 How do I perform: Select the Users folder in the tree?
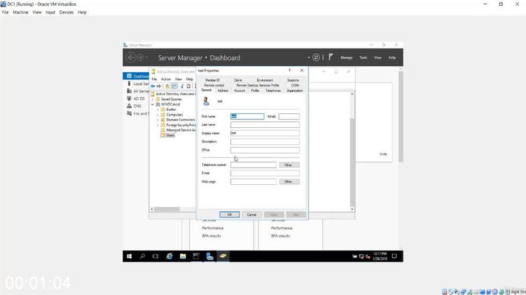pyautogui.click(x=168, y=135)
